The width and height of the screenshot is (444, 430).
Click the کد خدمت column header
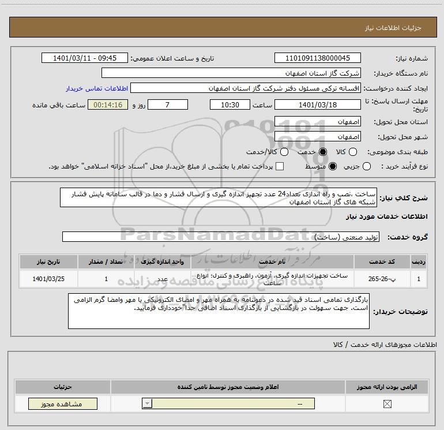tap(382, 261)
